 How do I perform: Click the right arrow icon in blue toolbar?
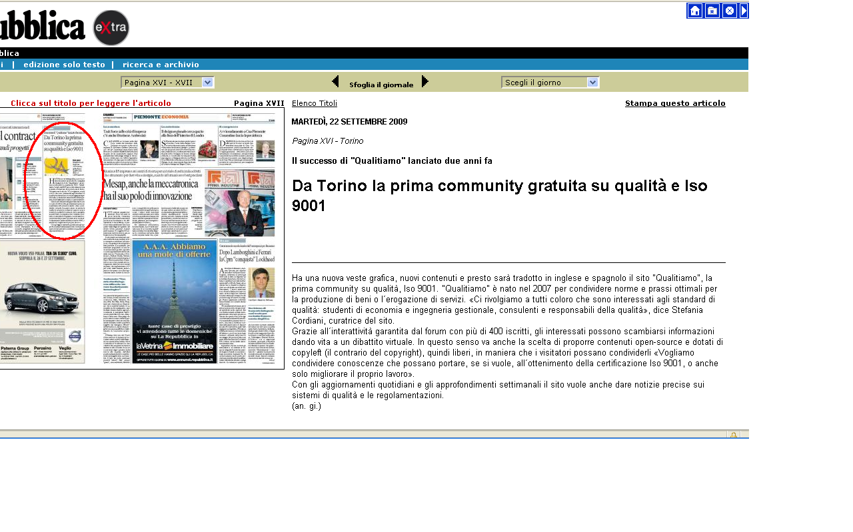[744, 11]
